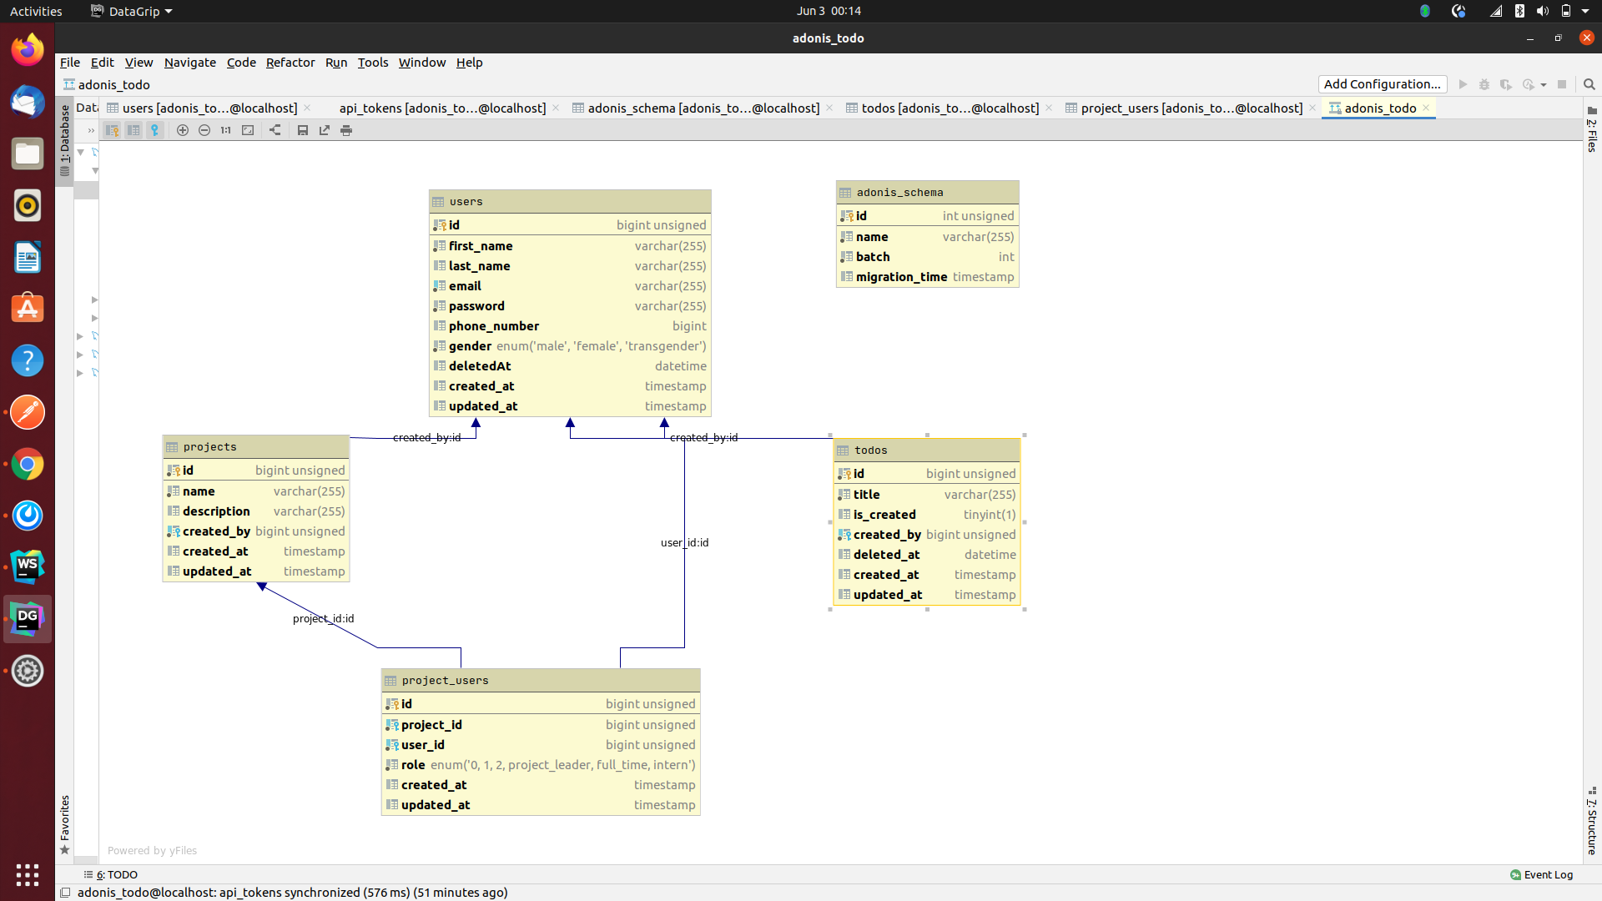Click the user_id:id relationship label
Screen dimensions: 1602x901
684,543
